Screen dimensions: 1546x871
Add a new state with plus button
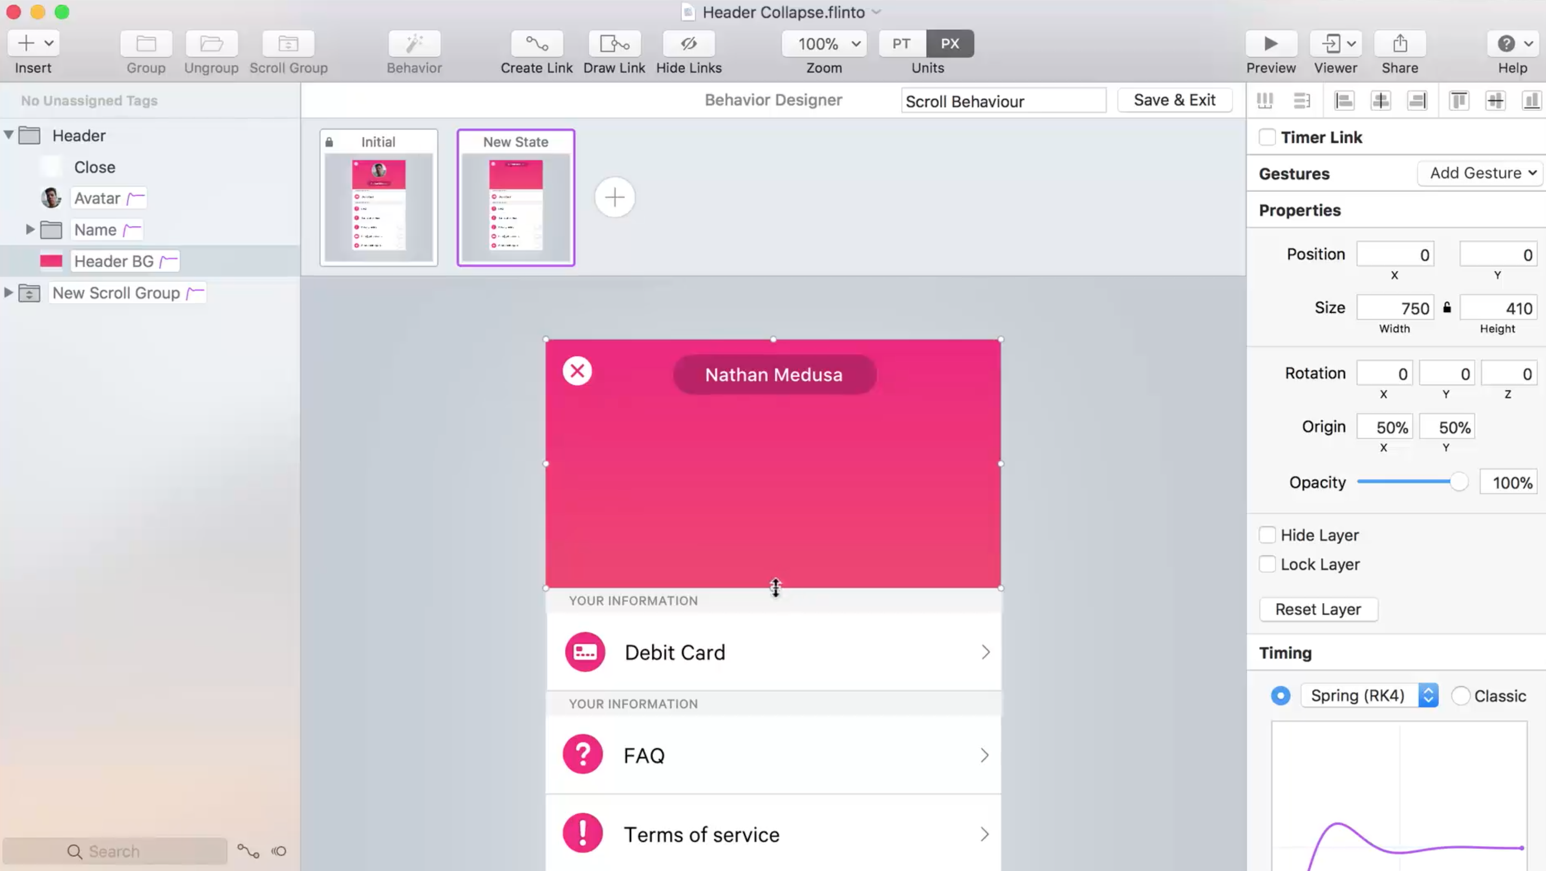(x=614, y=197)
